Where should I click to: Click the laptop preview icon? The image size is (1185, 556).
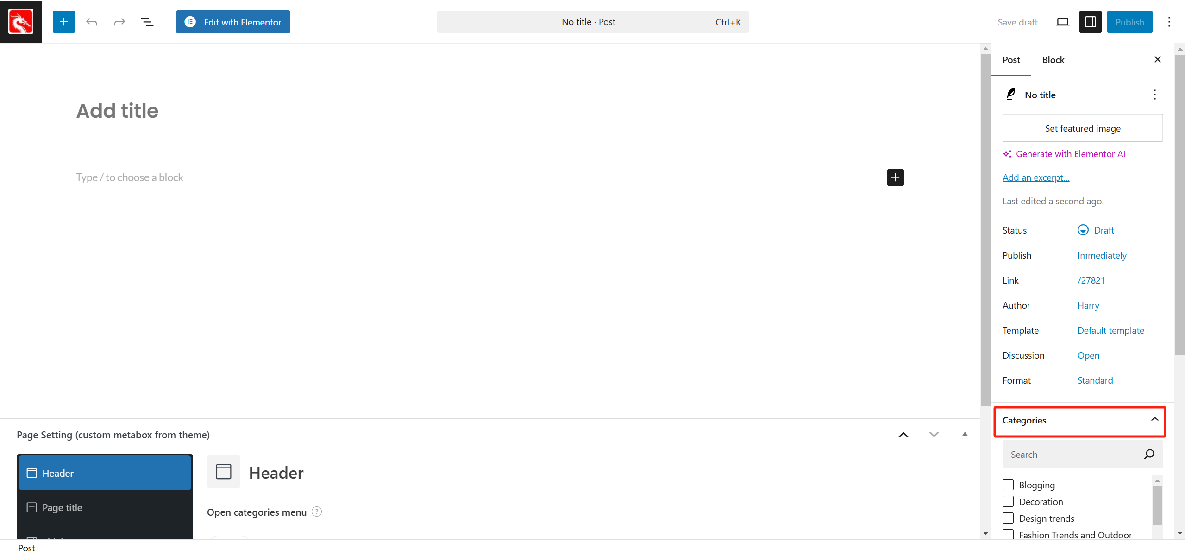pyautogui.click(x=1062, y=22)
